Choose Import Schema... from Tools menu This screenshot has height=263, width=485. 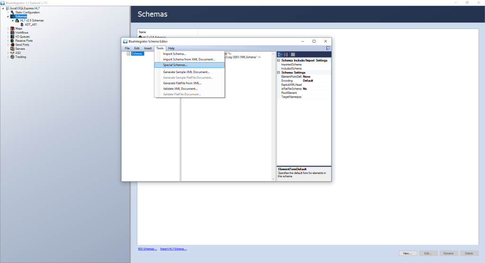point(189,54)
